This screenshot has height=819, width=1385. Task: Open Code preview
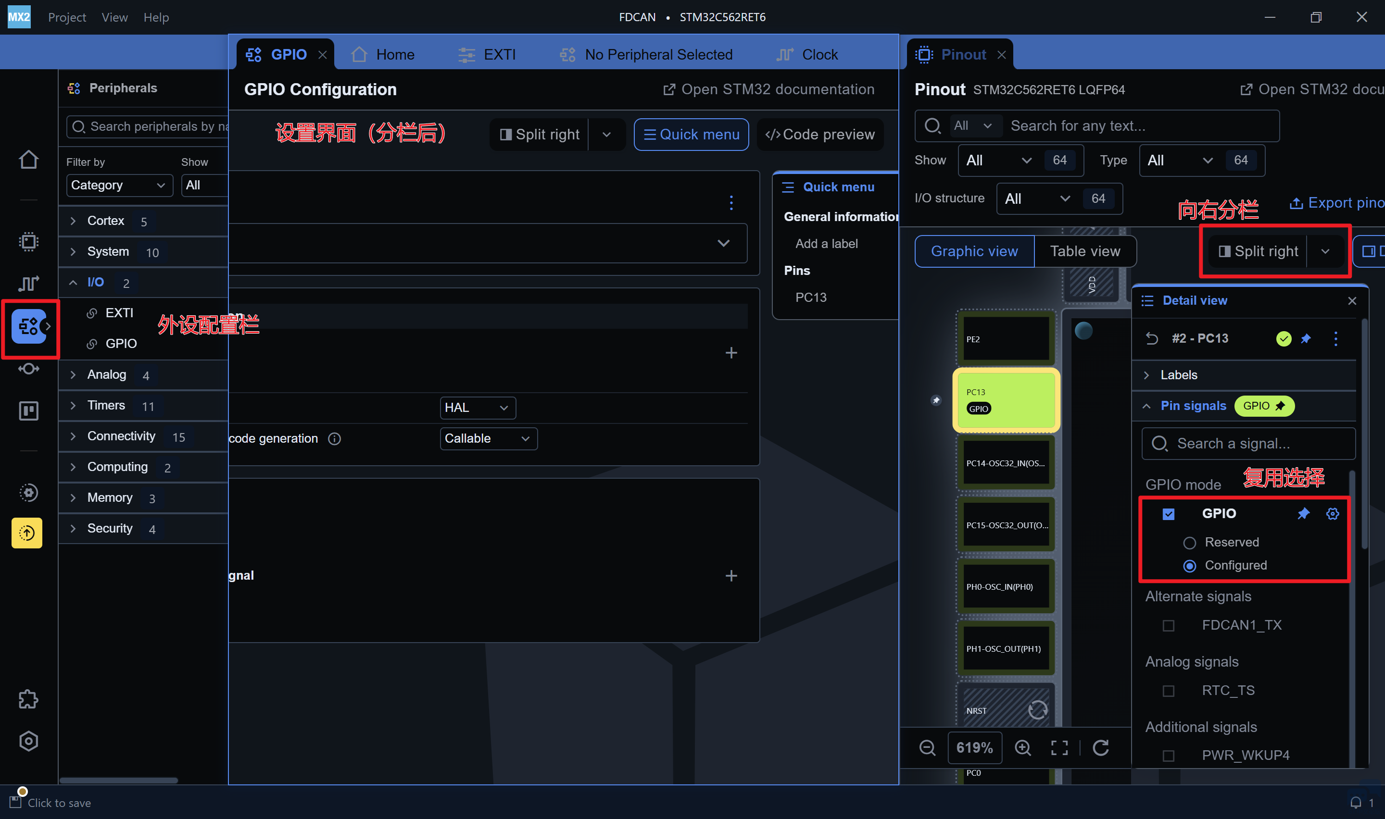tap(820, 135)
